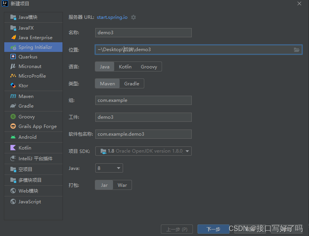Click the 空项目 folder icon
This screenshot has height=236, width=309.
tap(13, 169)
